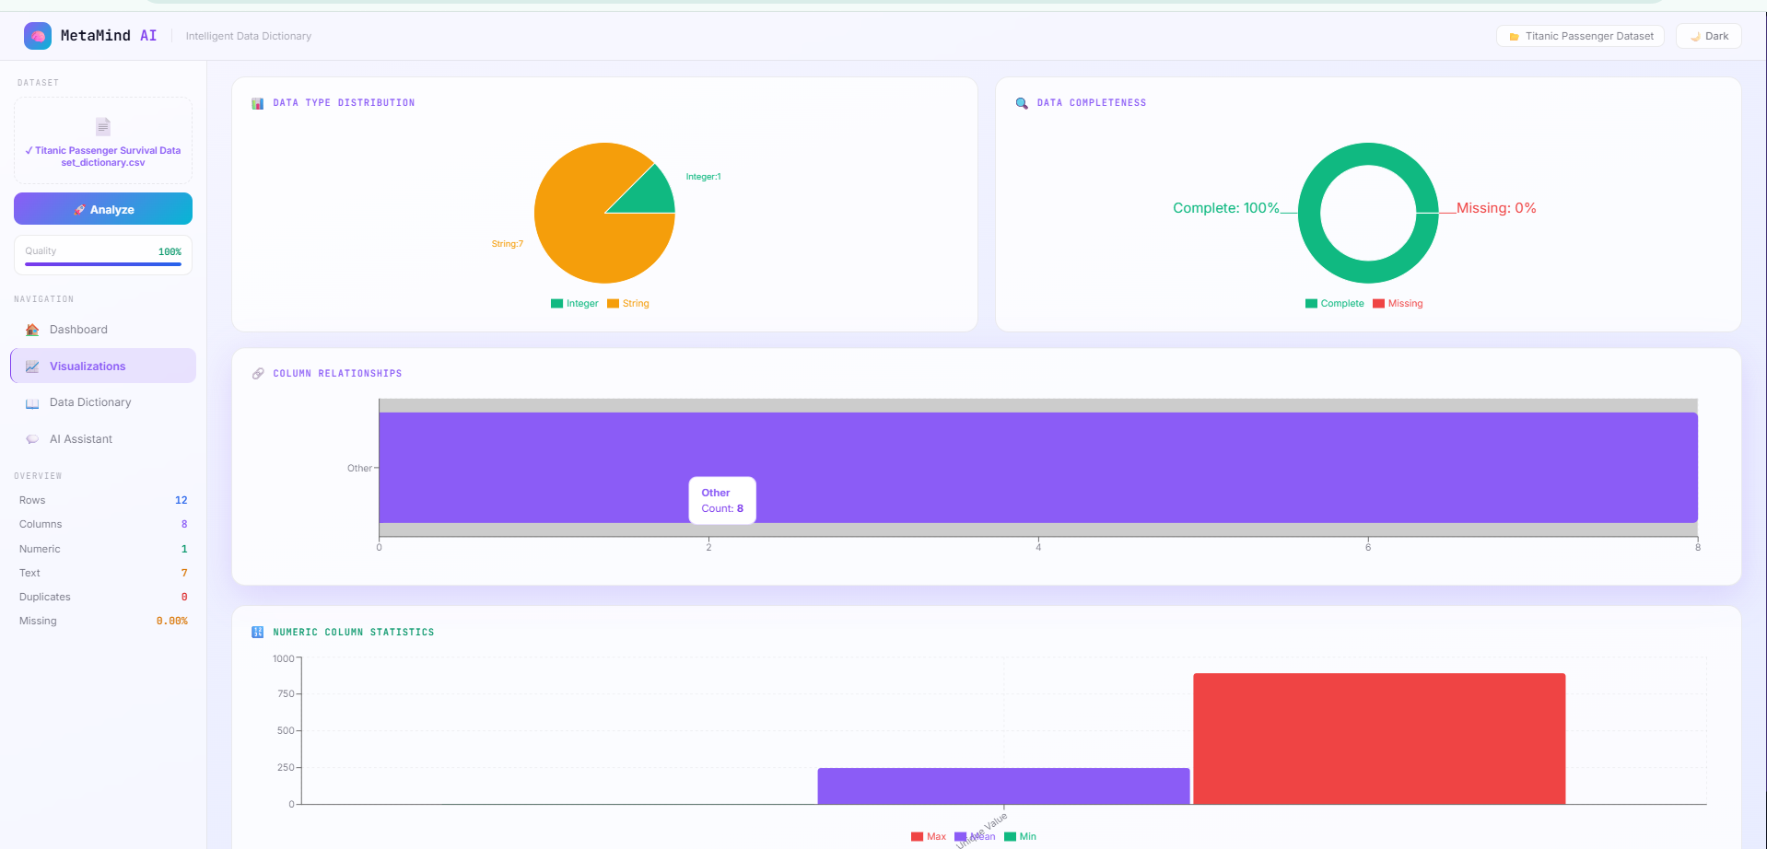Click the Dashboard house icon
1767x849 pixels.
(x=32, y=330)
